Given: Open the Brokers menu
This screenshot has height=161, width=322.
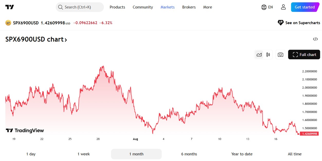Looking at the screenshot, I should pyautogui.click(x=189, y=7).
